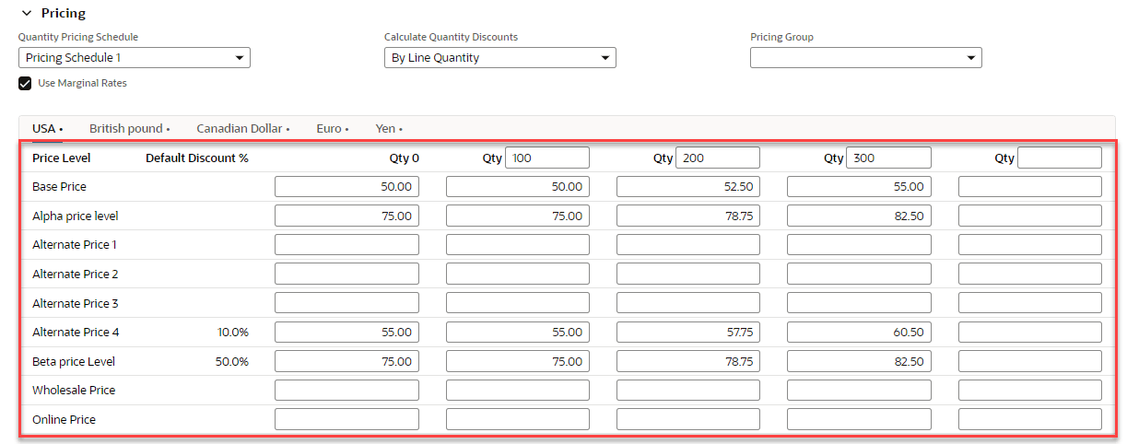
Task: Click the Alternate Price 3 label
Action: 76,303
